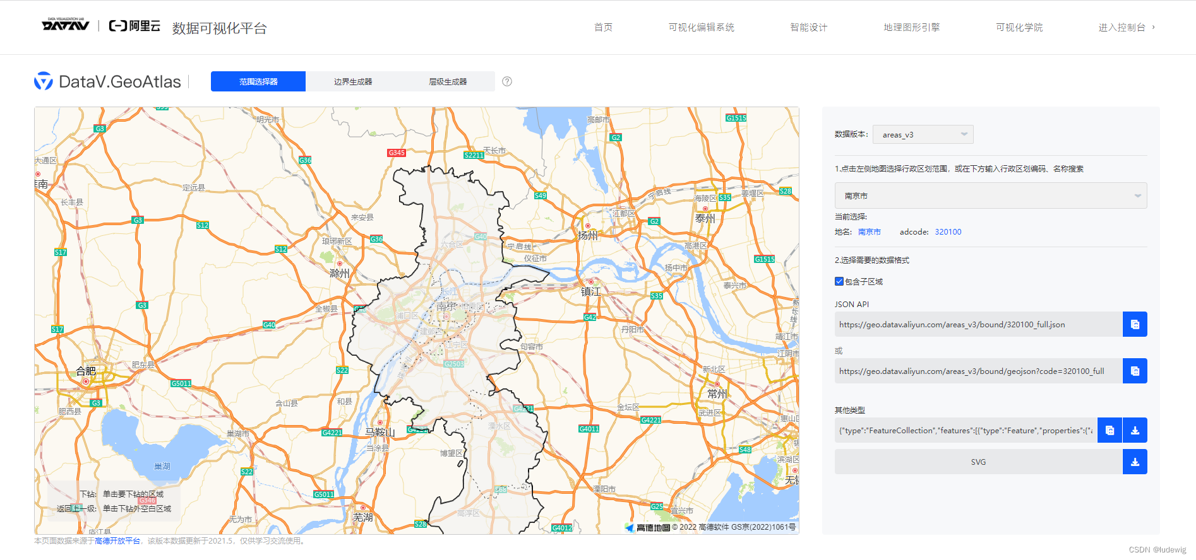Click the adcode 320100 link

click(948, 232)
